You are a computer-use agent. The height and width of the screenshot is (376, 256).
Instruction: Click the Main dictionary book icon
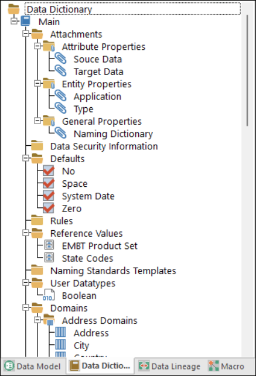point(25,21)
